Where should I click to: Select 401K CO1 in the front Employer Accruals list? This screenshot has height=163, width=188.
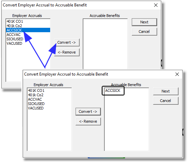[x=36, y=90]
